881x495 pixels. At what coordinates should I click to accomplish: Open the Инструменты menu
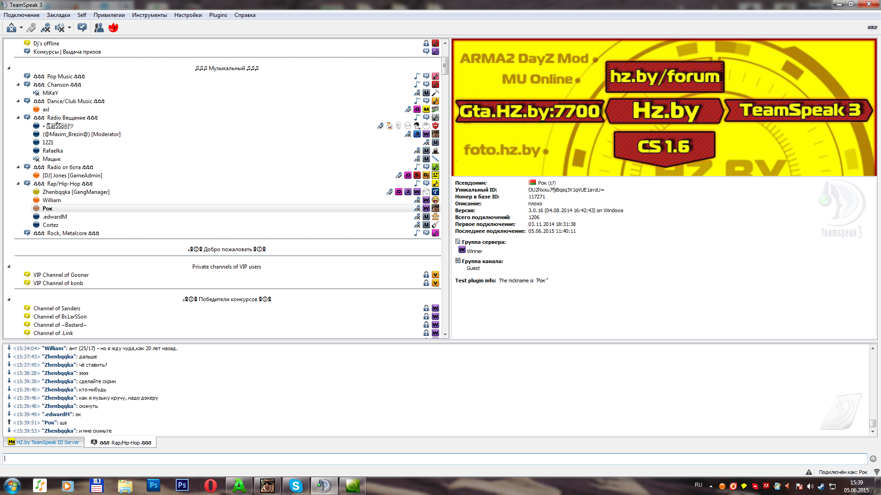150,15
